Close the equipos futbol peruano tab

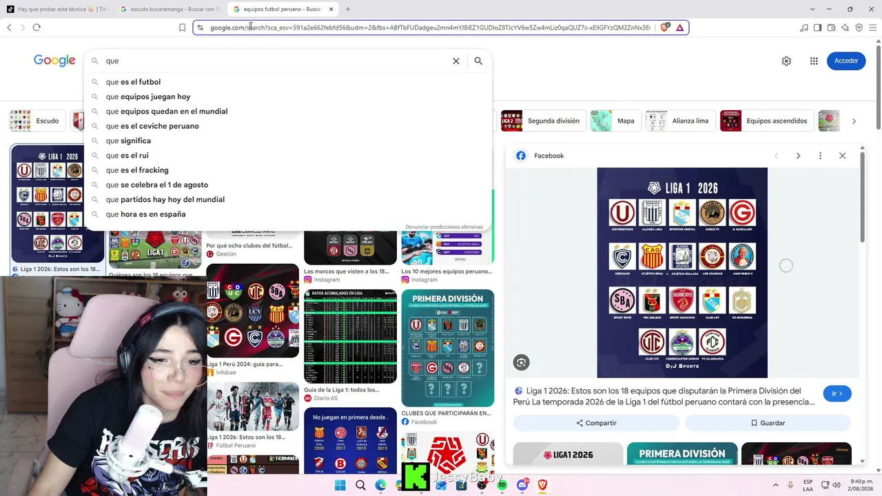pos(331,9)
